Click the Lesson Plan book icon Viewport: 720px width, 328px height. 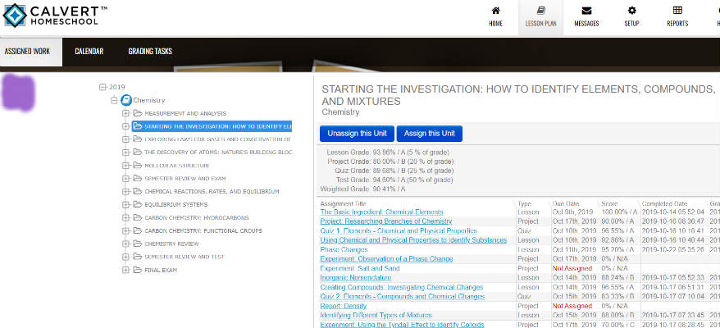[x=540, y=11]
